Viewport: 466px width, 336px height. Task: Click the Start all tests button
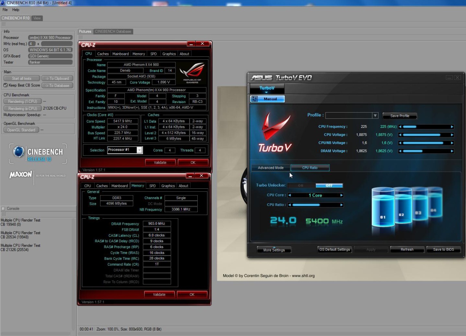21,78
